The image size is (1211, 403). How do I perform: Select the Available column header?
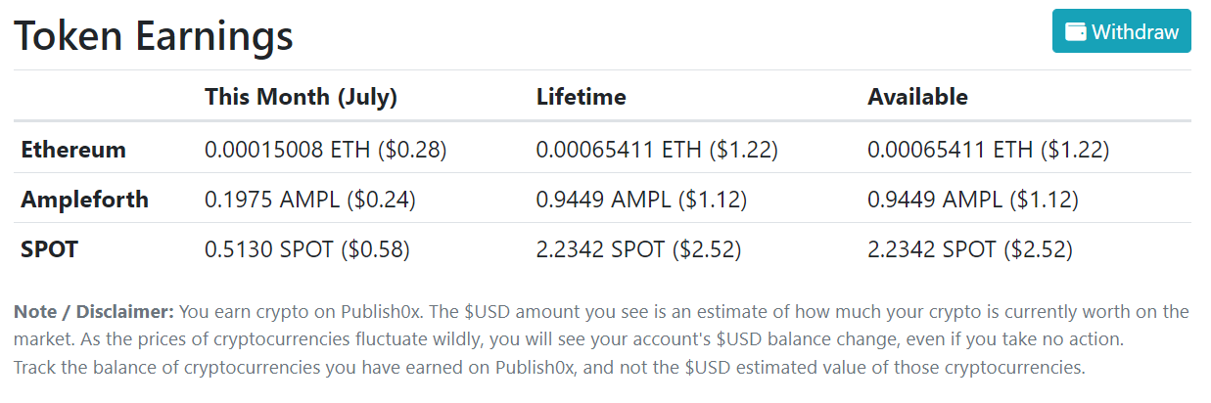[x=917, y=97]
